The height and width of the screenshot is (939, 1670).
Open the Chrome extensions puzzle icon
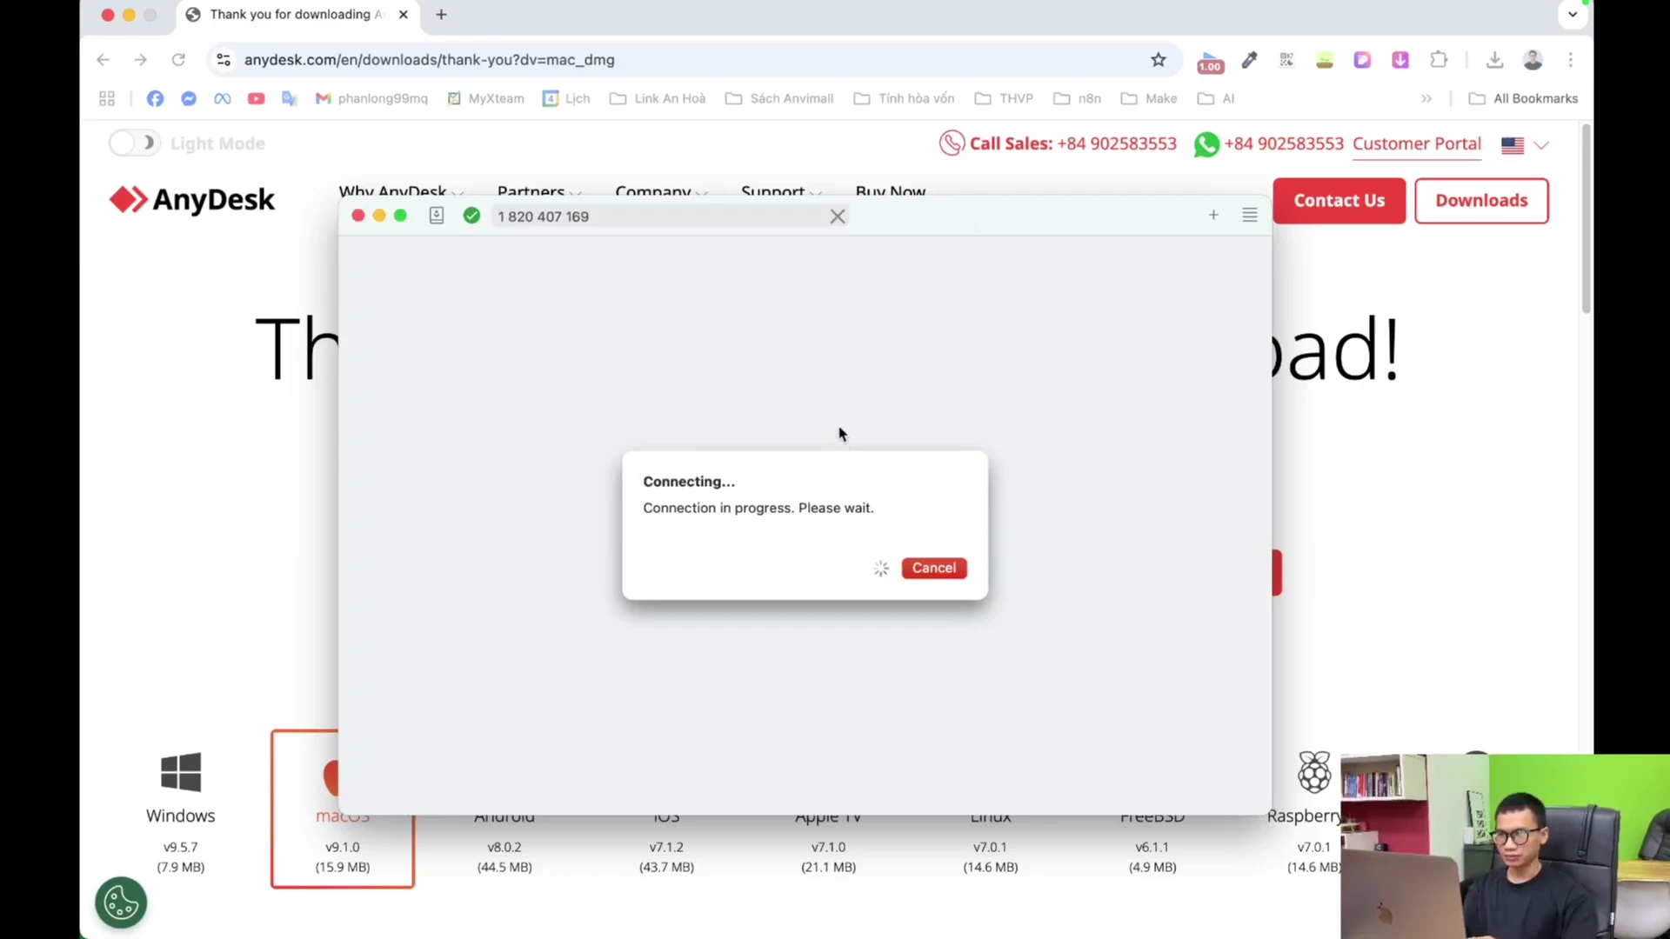pyautogui.click(x=1439, y=60)
